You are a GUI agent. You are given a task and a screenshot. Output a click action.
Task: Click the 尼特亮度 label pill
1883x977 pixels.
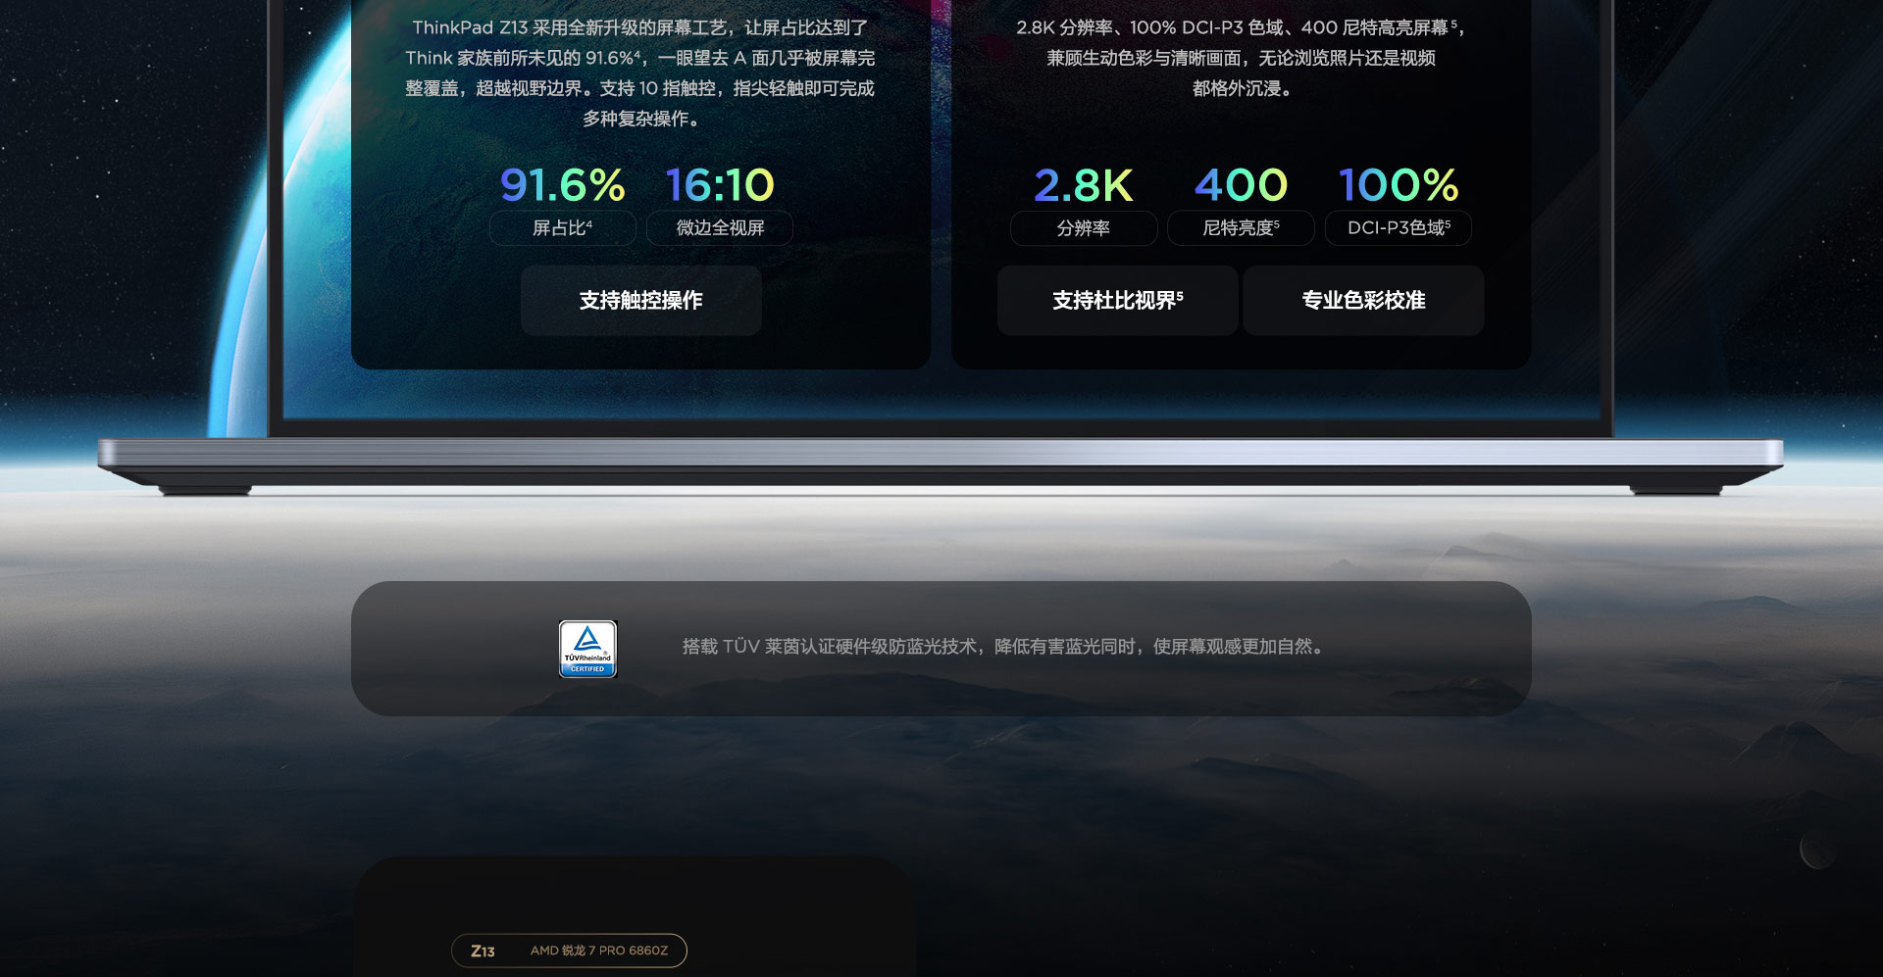click(1241, 228)
